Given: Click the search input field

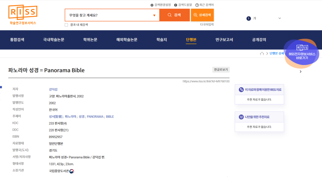Looking at the screenshot, I should point(108,15).
